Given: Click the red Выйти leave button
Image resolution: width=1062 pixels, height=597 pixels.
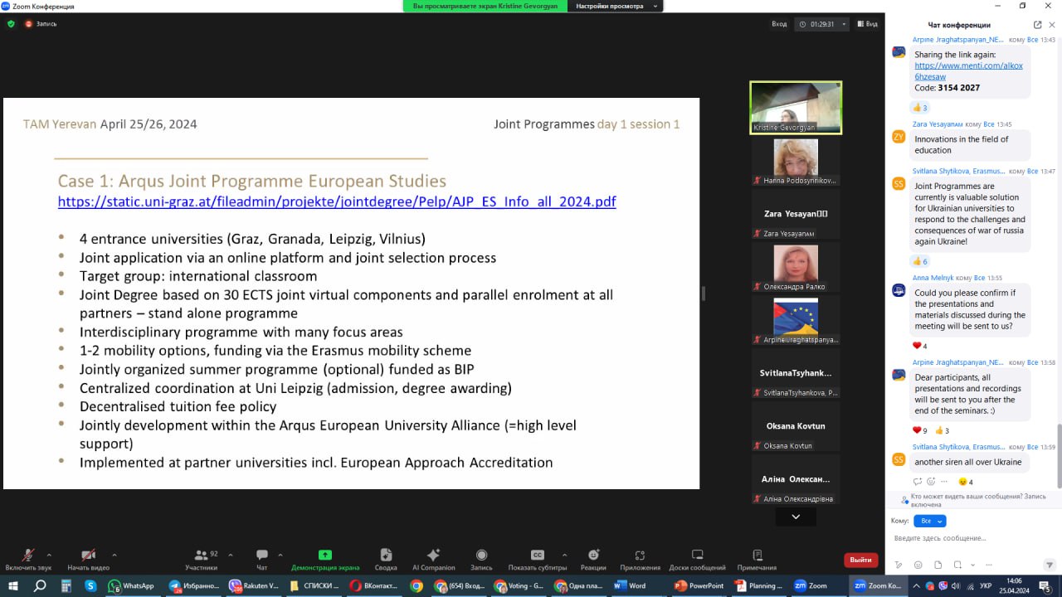Looking at the screenshot, I should [x=860, y=560].
